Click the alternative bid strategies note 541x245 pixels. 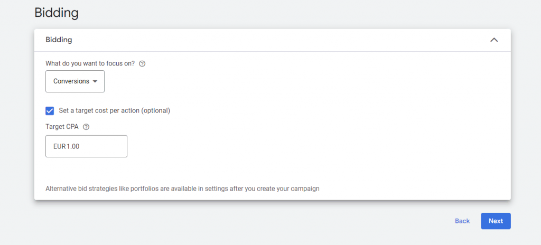[x=182, y=188]
